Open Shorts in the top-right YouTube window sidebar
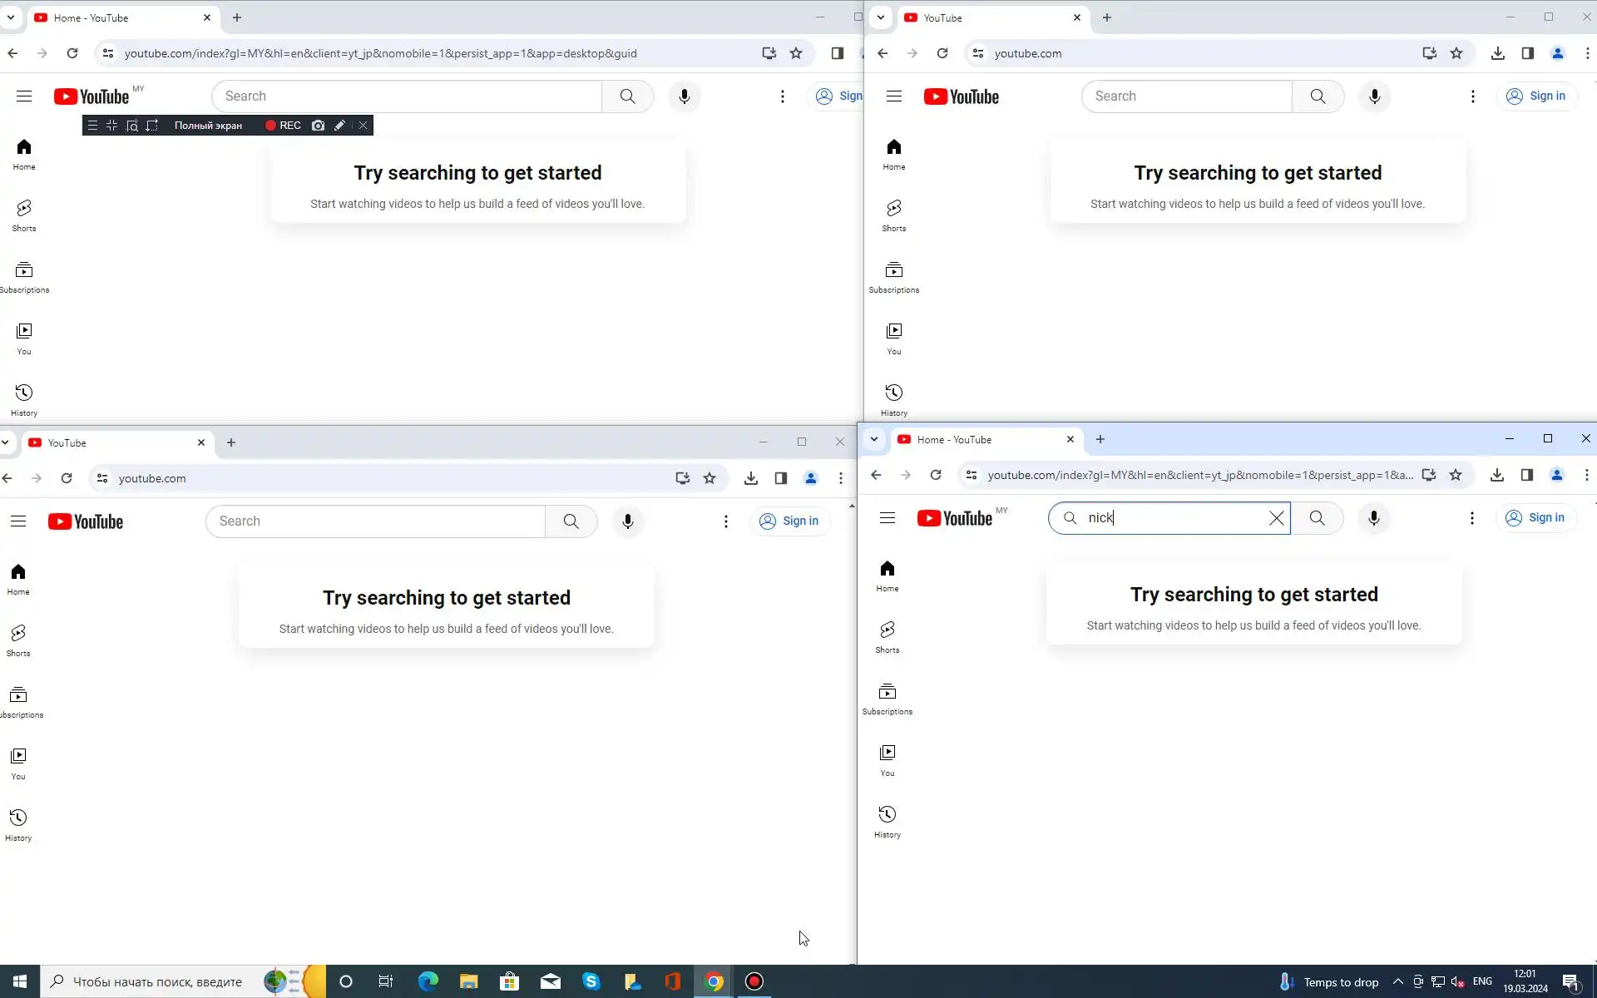1597x998 pixels. [x=894, y=215]
